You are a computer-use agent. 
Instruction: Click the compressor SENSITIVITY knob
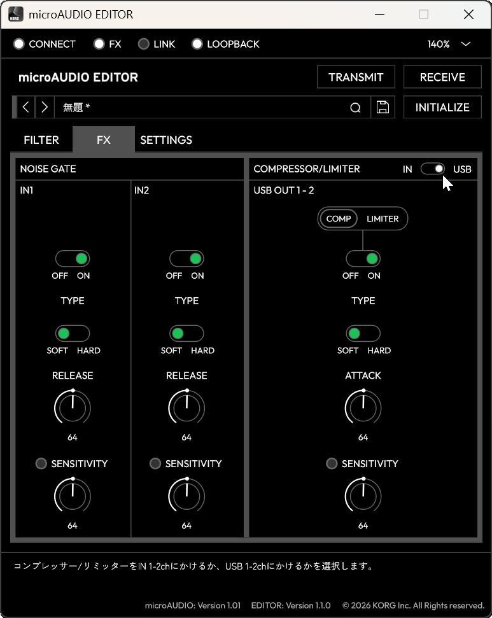[x=363, y=496]
